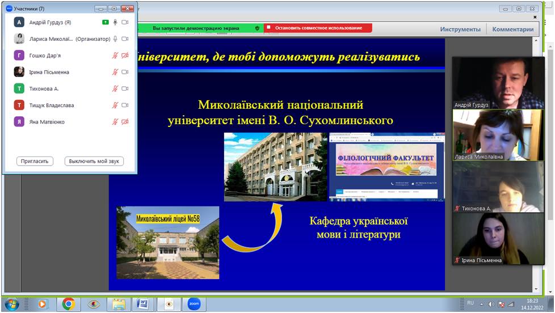Expand the system tray hidden icons arrow
The height and width of the screenshot is (313, 555).
(x=482, y=303)
